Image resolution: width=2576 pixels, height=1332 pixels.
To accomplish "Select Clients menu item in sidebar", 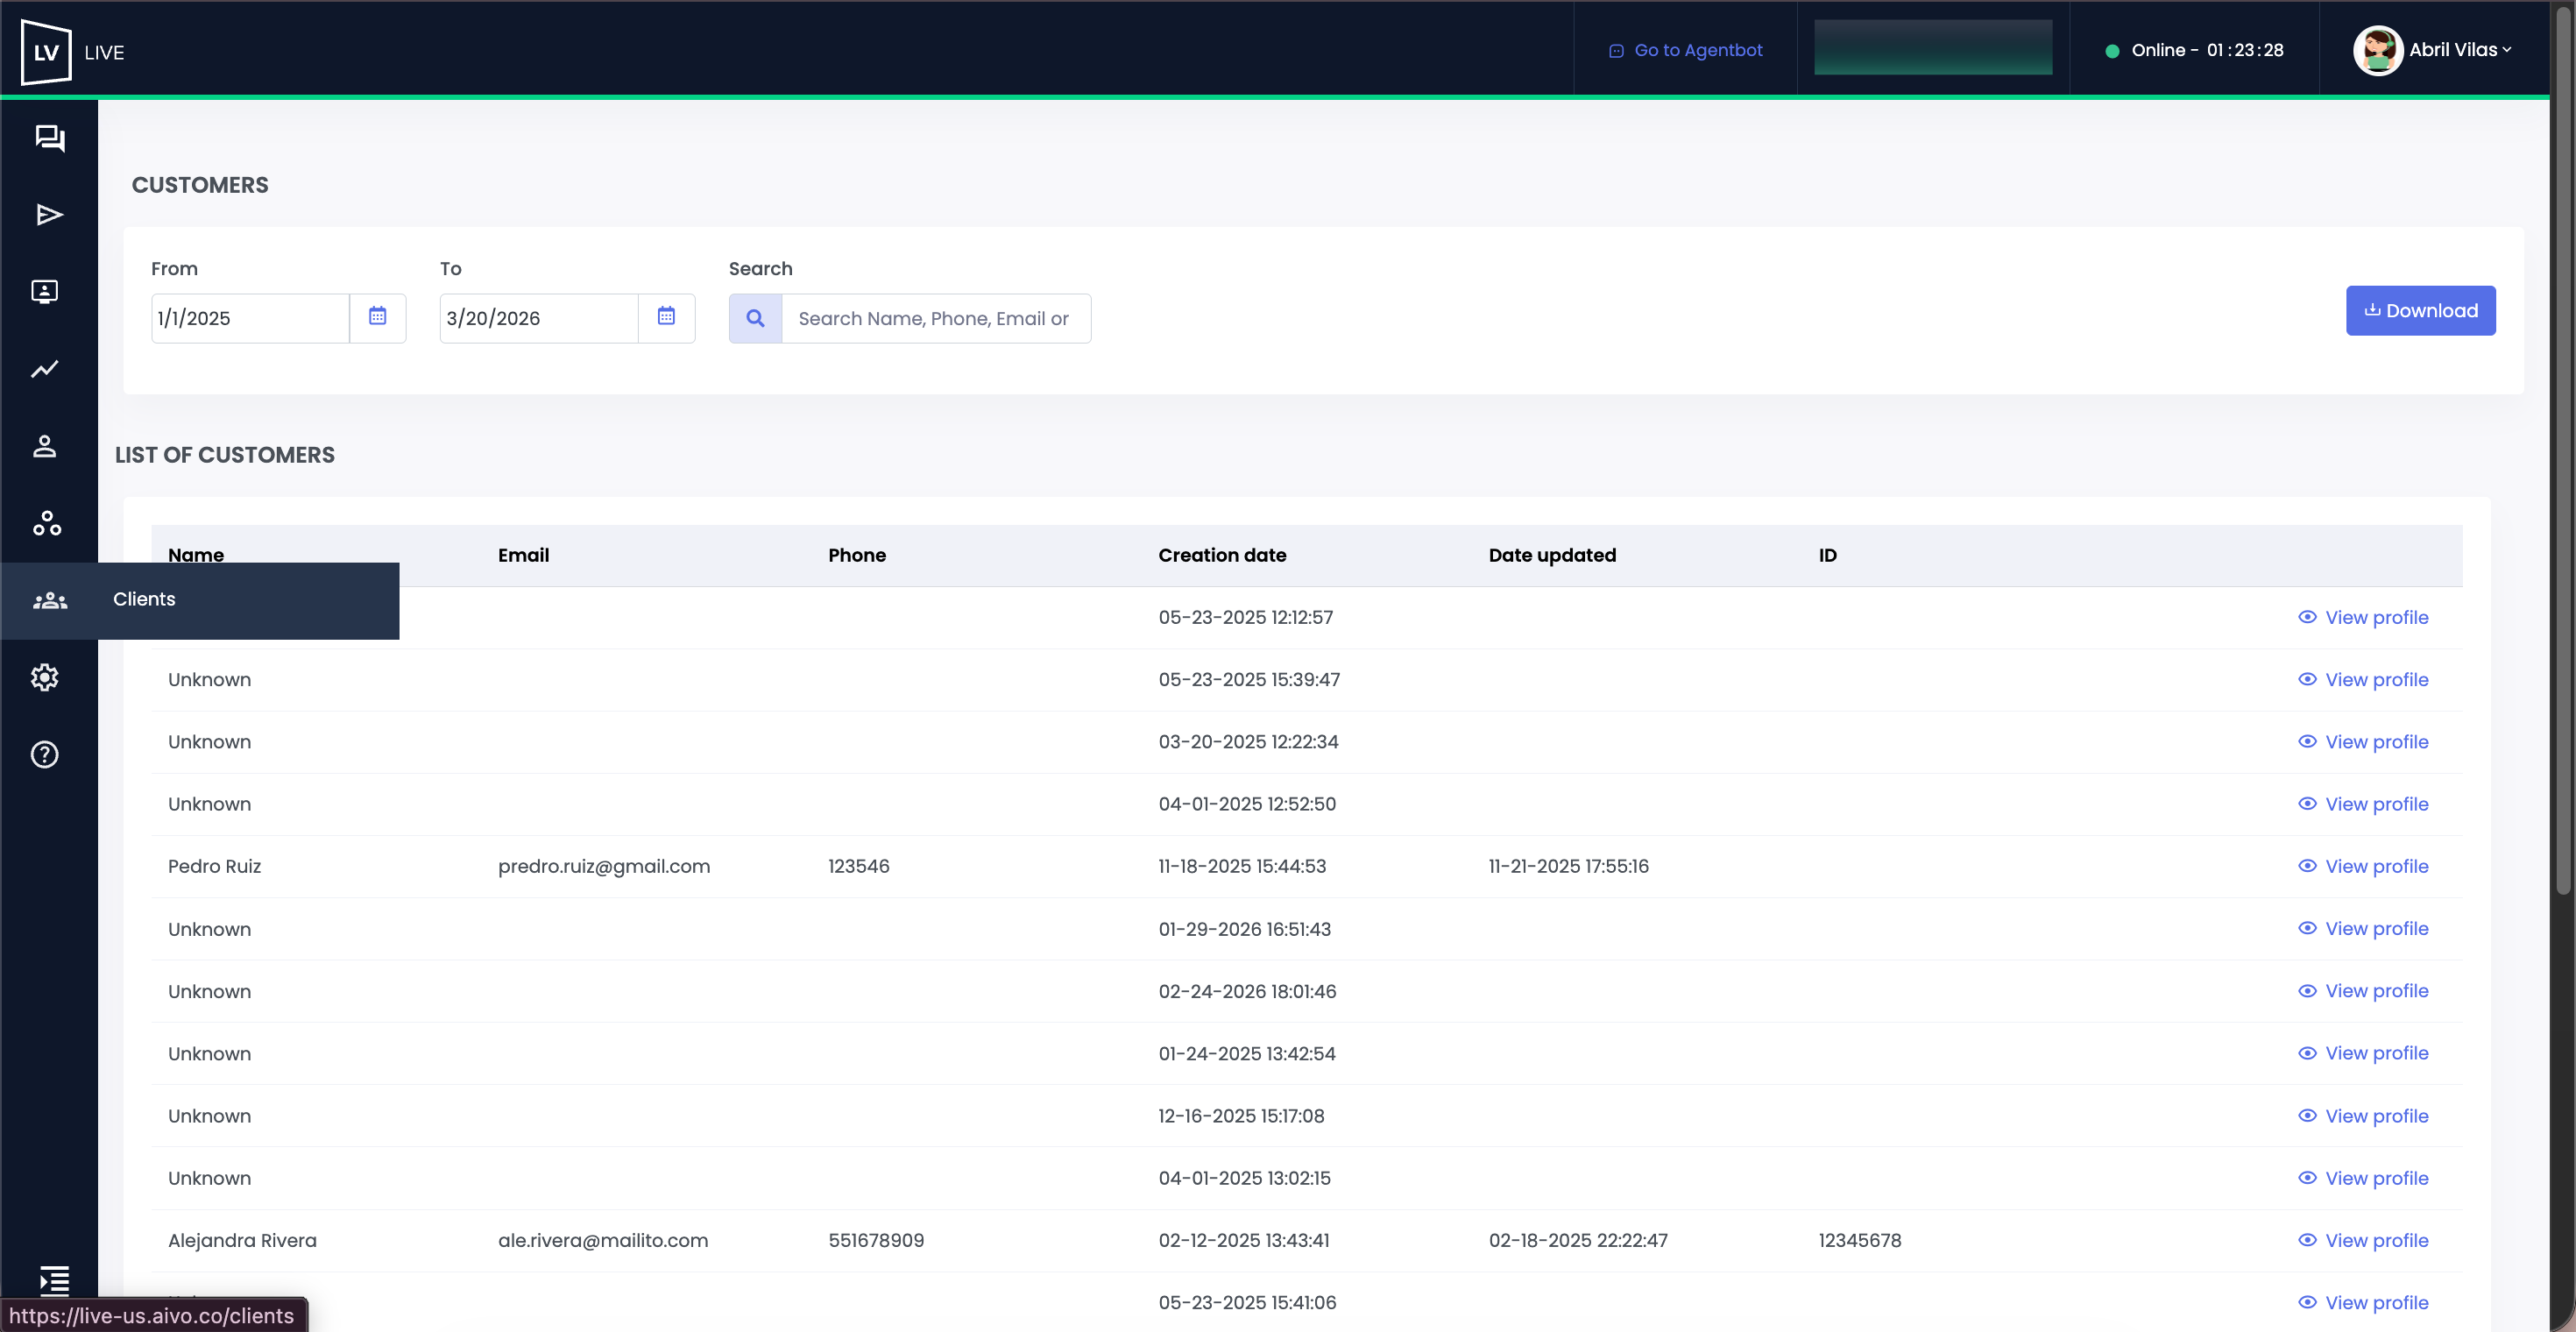I will point(143,599).
